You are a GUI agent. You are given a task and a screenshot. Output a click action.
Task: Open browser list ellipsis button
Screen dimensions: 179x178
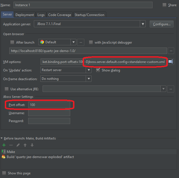point(81,42)
